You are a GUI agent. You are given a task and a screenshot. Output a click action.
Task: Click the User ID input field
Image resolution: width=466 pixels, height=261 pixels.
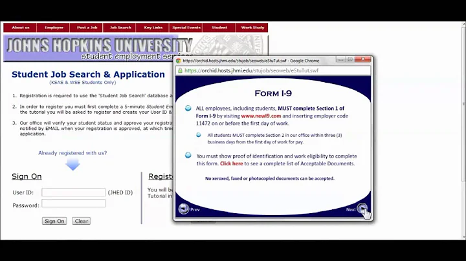73,192
